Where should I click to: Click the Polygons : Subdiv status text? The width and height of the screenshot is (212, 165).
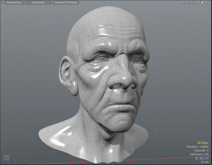(197, 147)
